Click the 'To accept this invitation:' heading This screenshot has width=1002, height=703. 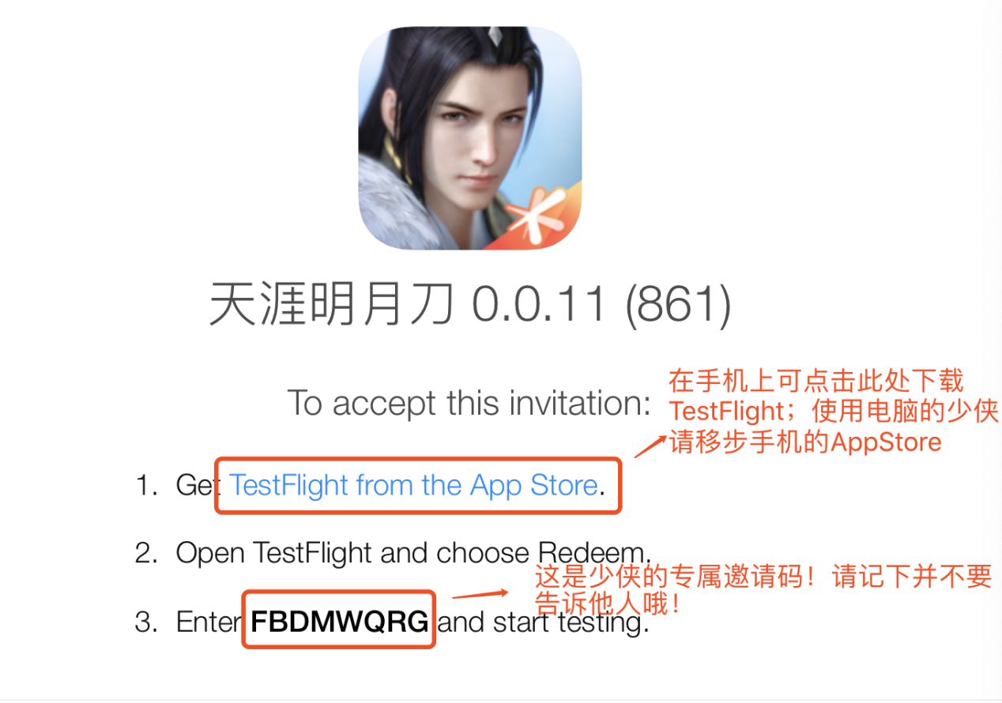[x=469, y=403]
